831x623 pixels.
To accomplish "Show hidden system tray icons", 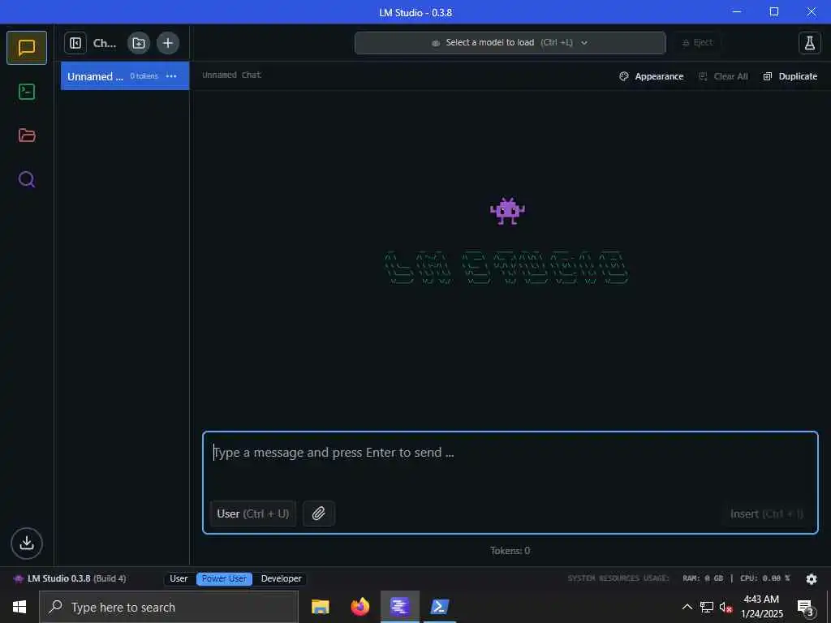I will tap(687, 607).
